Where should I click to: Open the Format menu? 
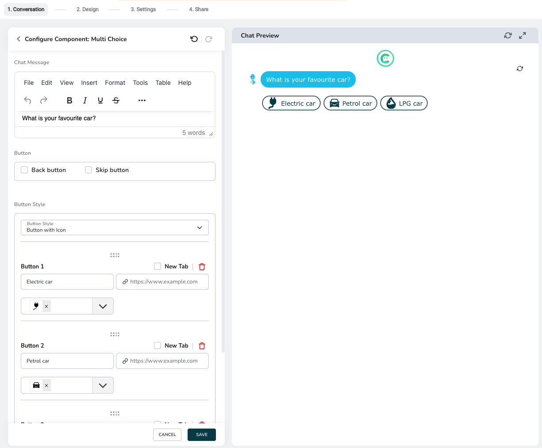pyautogui.click(x=115, y=83)
